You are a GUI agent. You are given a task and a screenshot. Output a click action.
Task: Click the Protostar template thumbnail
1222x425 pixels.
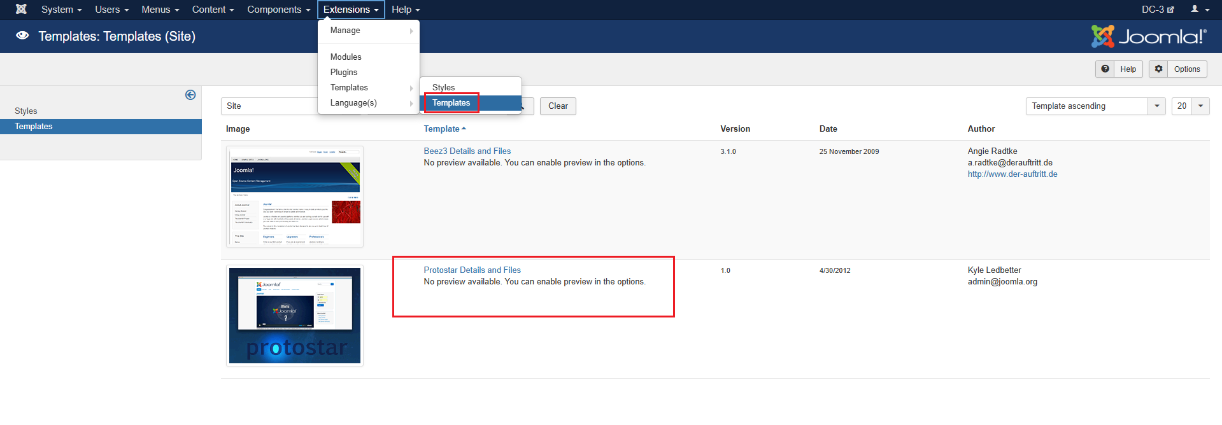pos(295,316)
